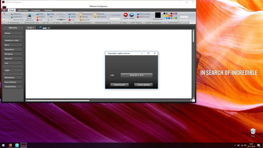263x148 pixels.
Task: Open the notification center icon
Action: (259, 145)
